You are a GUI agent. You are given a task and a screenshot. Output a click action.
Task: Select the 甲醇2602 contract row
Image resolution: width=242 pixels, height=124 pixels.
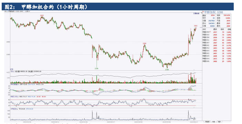coord(217,53)
